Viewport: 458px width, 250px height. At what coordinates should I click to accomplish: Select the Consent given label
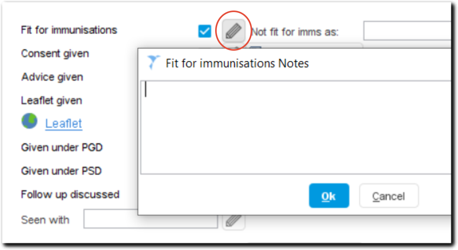[x=55, y=53]
